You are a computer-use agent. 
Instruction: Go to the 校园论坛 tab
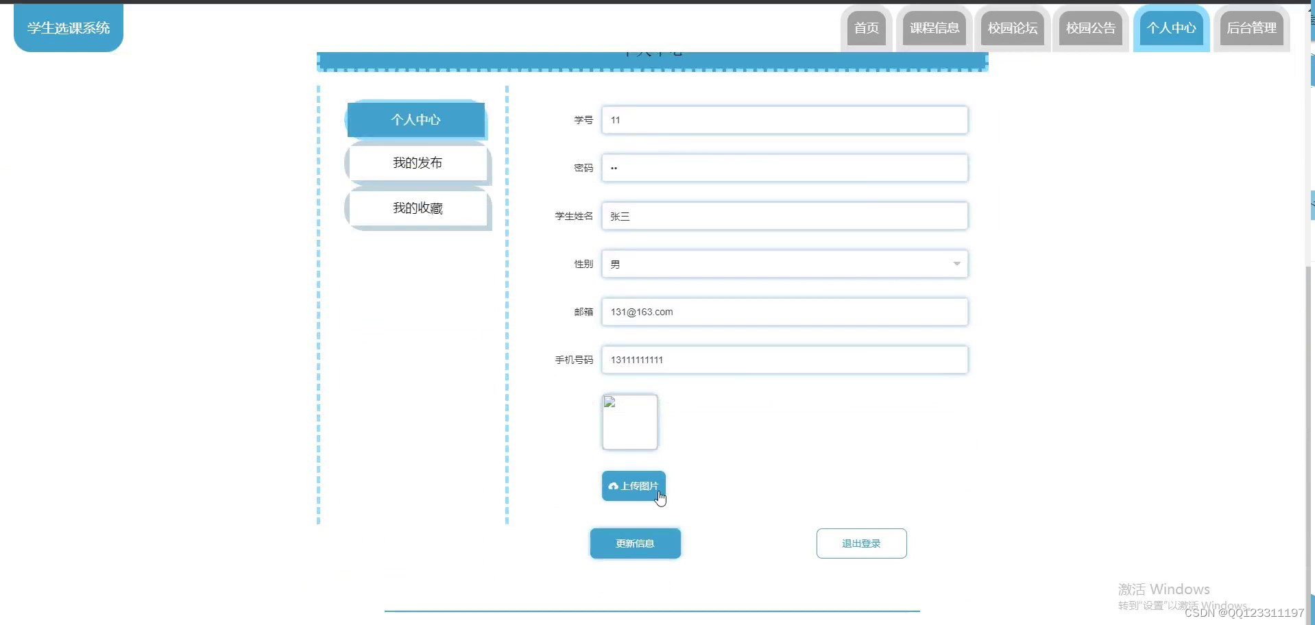(x=1012, y=28)
